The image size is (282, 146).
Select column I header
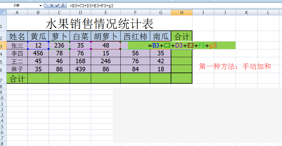pyautogui.click(x=203, y=13)
